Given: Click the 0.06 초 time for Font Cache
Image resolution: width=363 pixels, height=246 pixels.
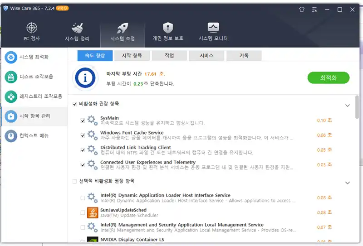Looking at the screenshot, I should coord(324,135).
